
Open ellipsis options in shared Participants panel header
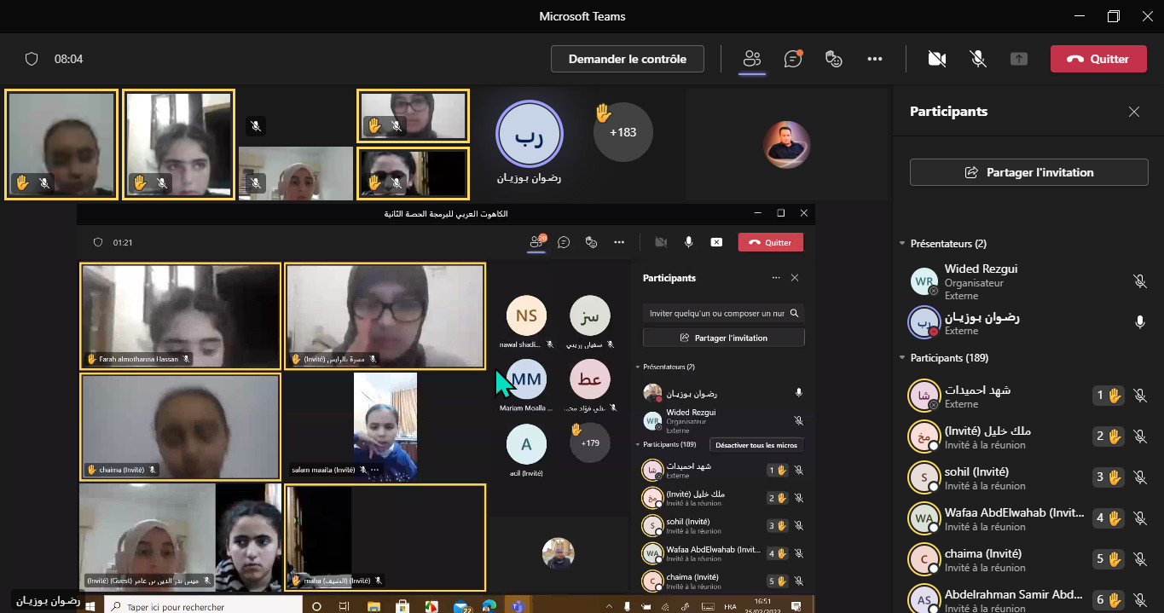coord(775,278)
